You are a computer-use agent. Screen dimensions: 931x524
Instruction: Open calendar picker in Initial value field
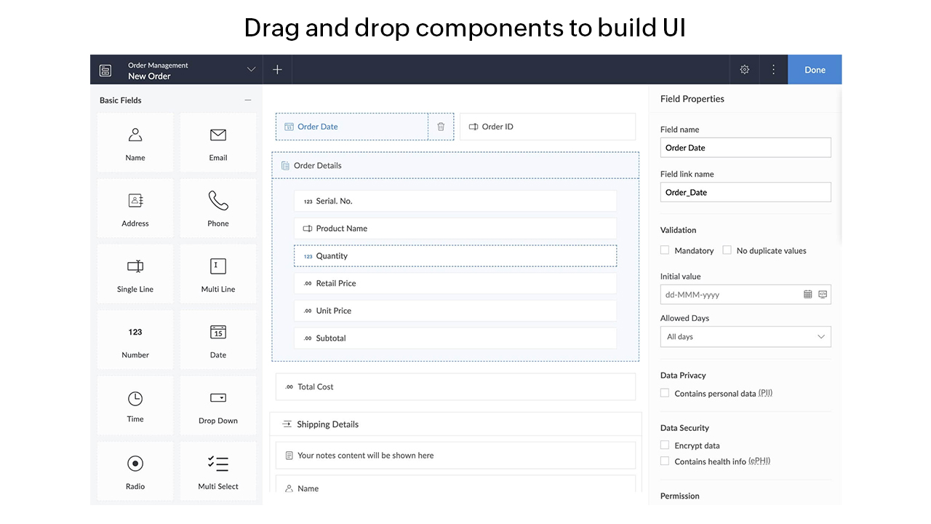[807, 295]
